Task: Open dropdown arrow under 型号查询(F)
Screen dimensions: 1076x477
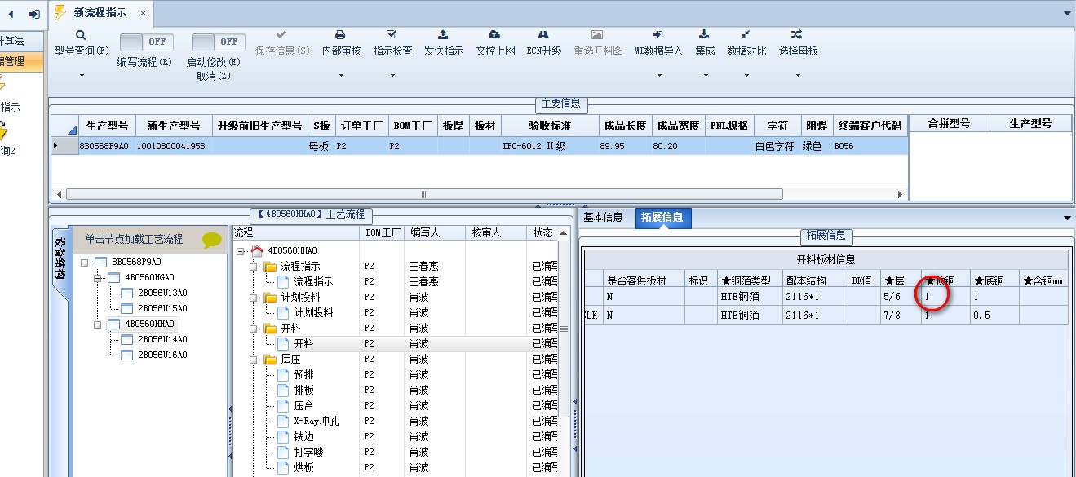Action: point(82,76)
